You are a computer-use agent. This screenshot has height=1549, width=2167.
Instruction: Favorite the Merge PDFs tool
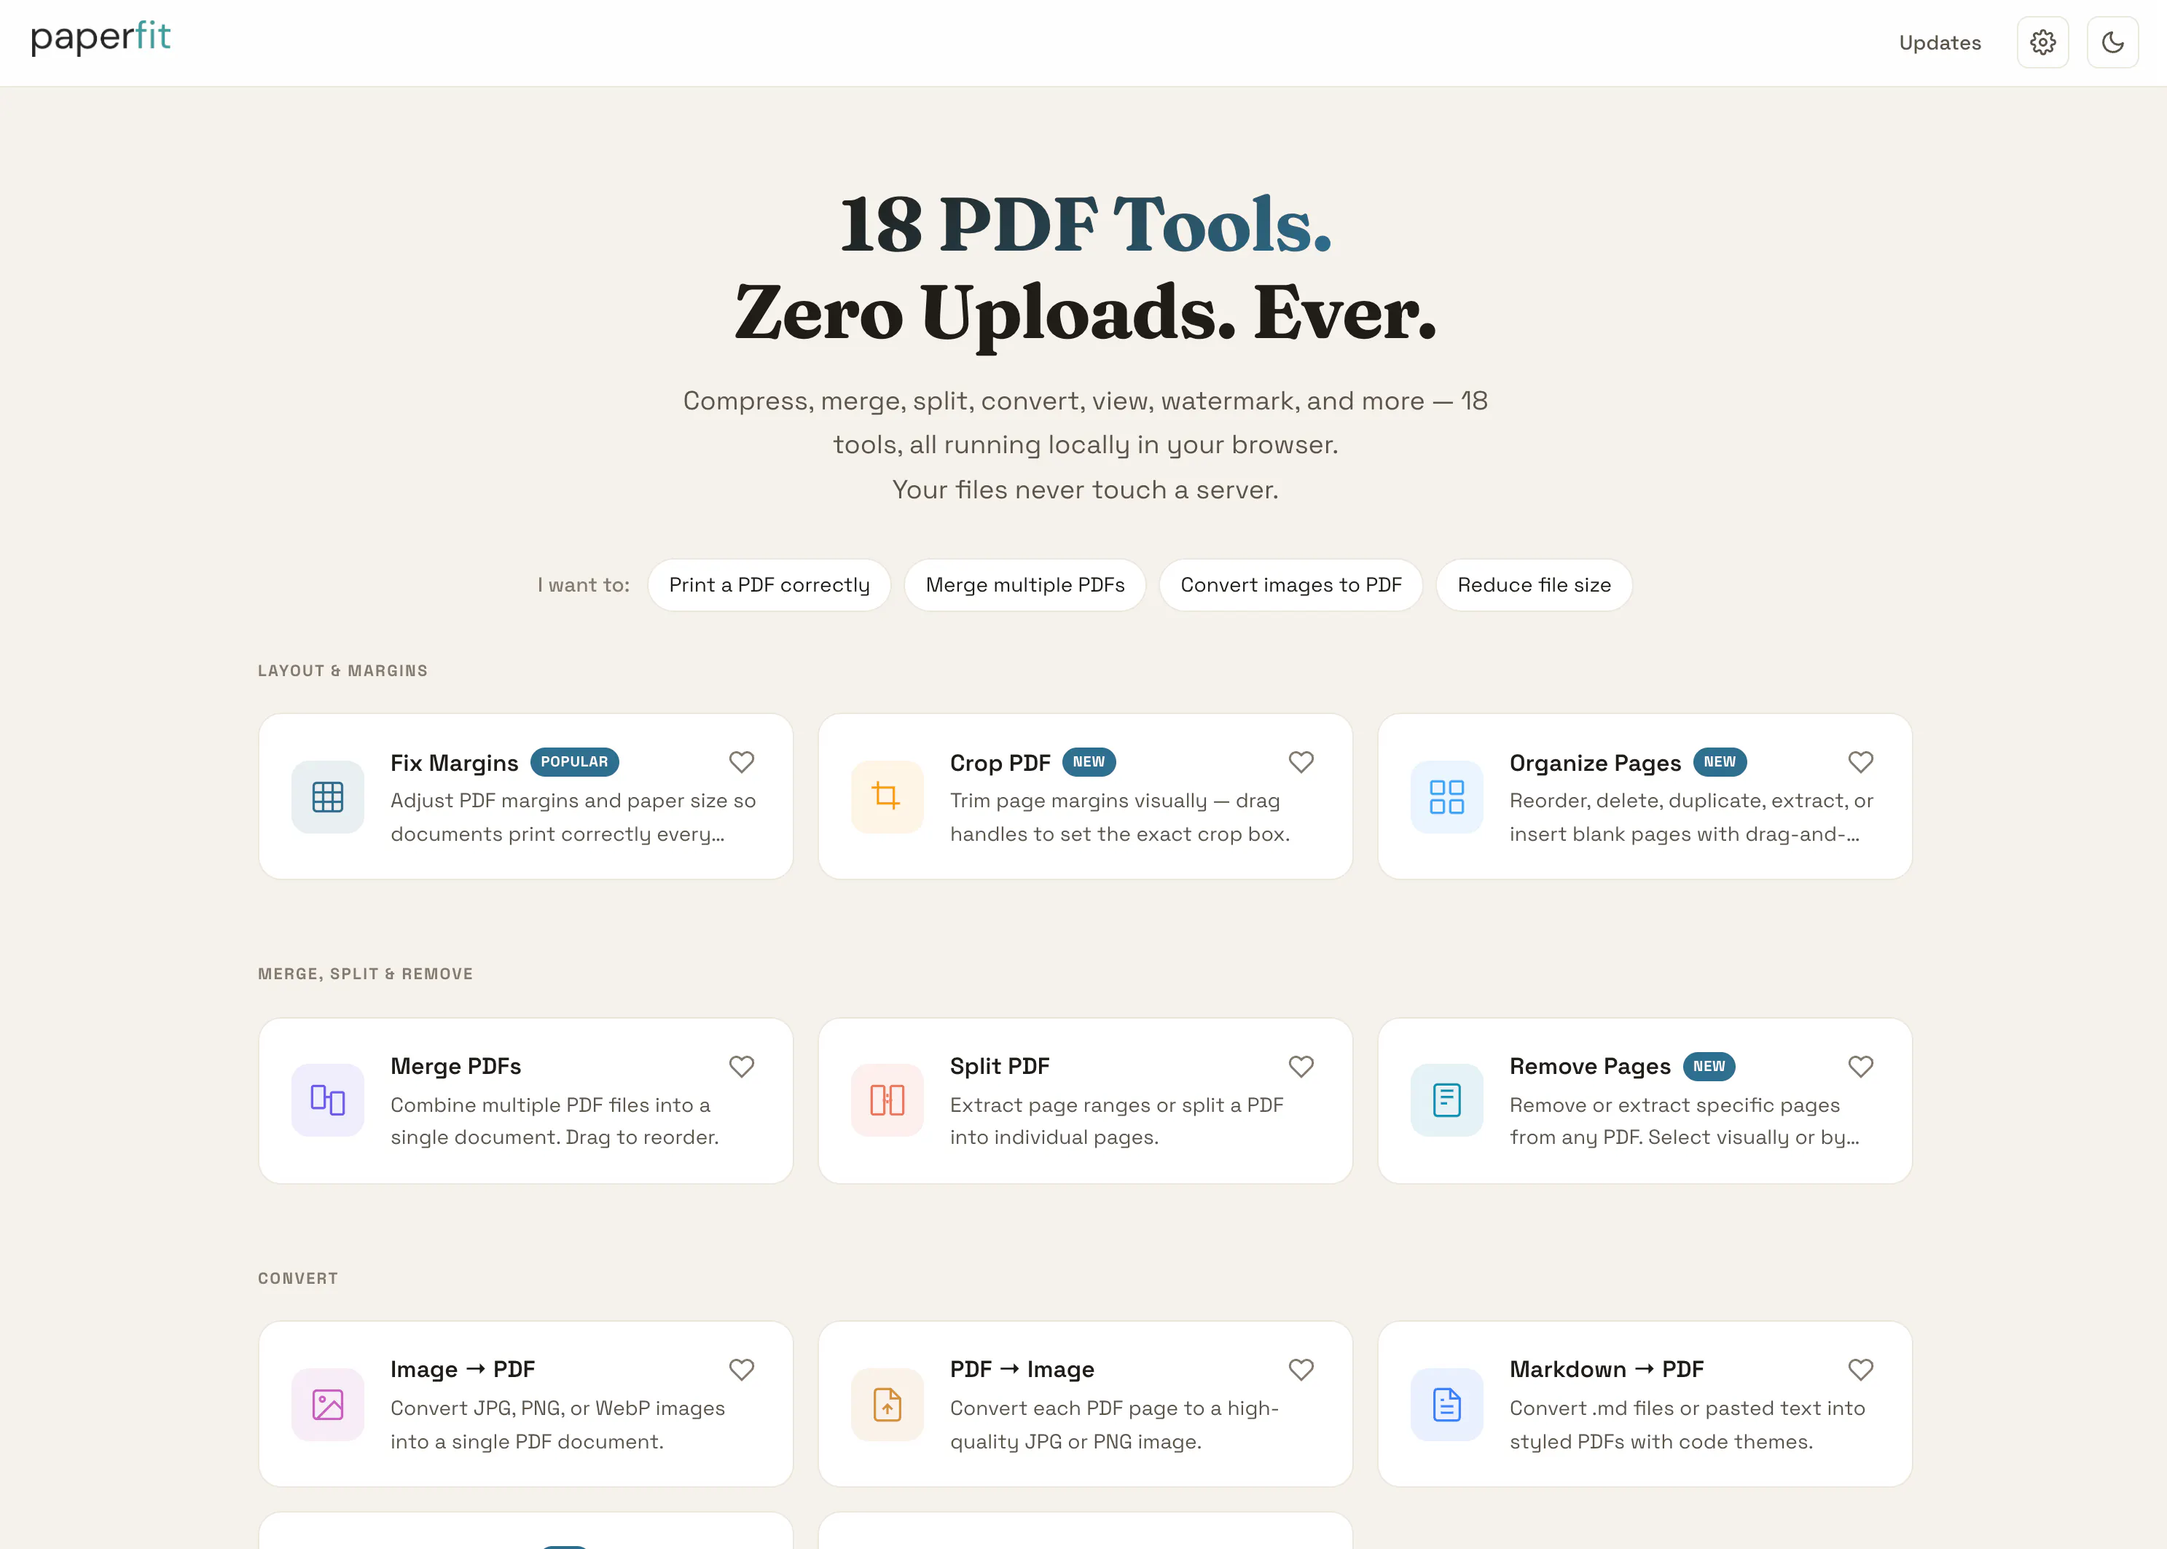click(x=741, y=1067)
